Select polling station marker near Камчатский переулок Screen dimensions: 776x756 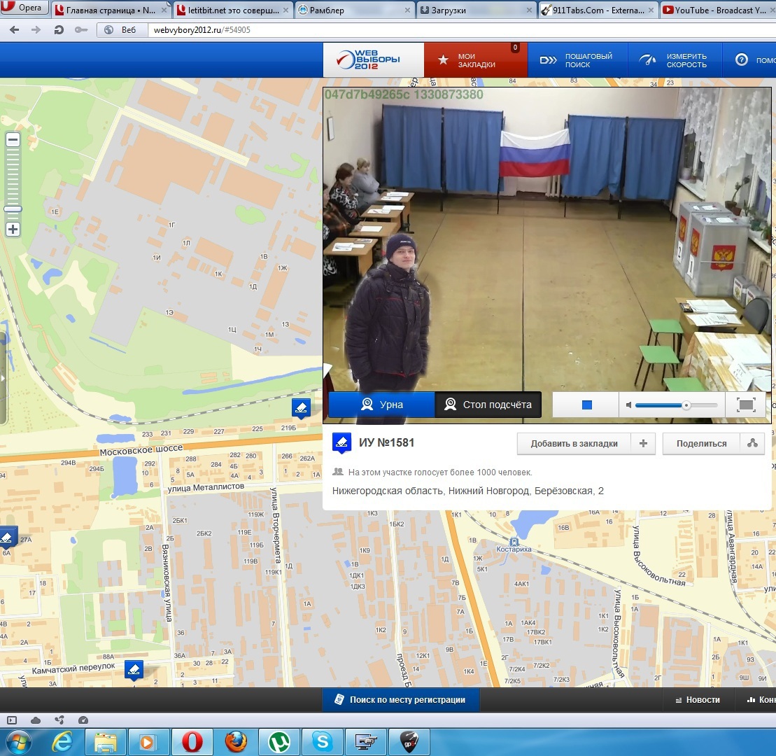[134, 671]
